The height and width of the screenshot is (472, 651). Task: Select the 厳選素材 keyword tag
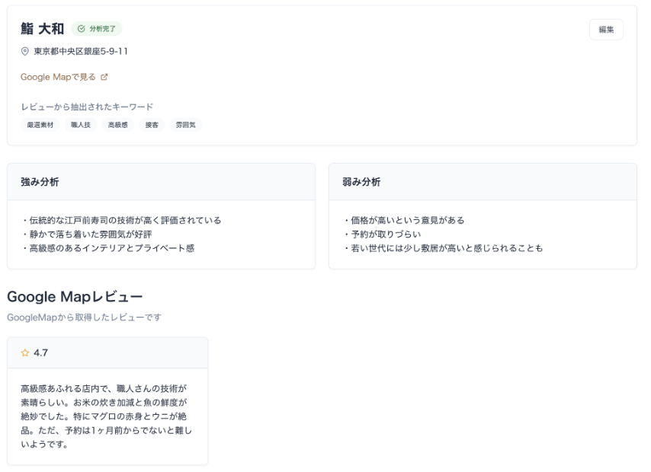(x=40, y=125)
